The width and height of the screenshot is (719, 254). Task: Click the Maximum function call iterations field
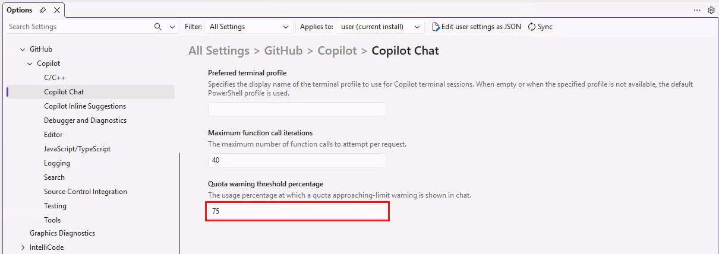tap(297, 160)
